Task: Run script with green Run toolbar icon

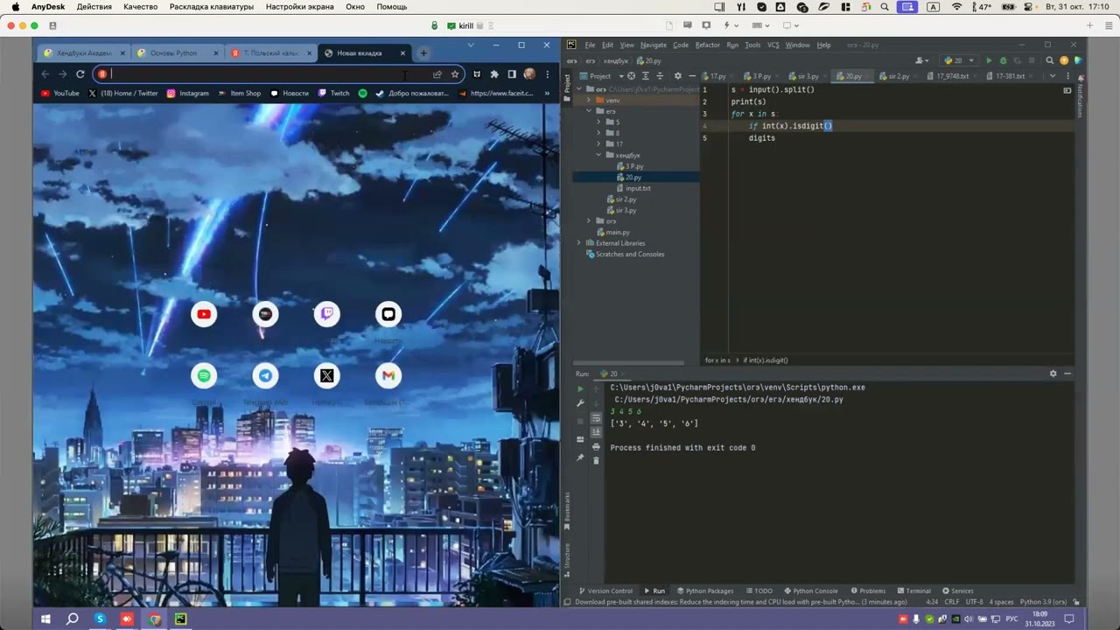Action: (989, 60)
